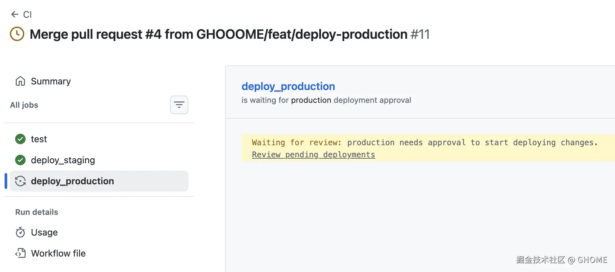Open the jobs filter icon button
615x272 pixels.
click(x=179, y=105)
